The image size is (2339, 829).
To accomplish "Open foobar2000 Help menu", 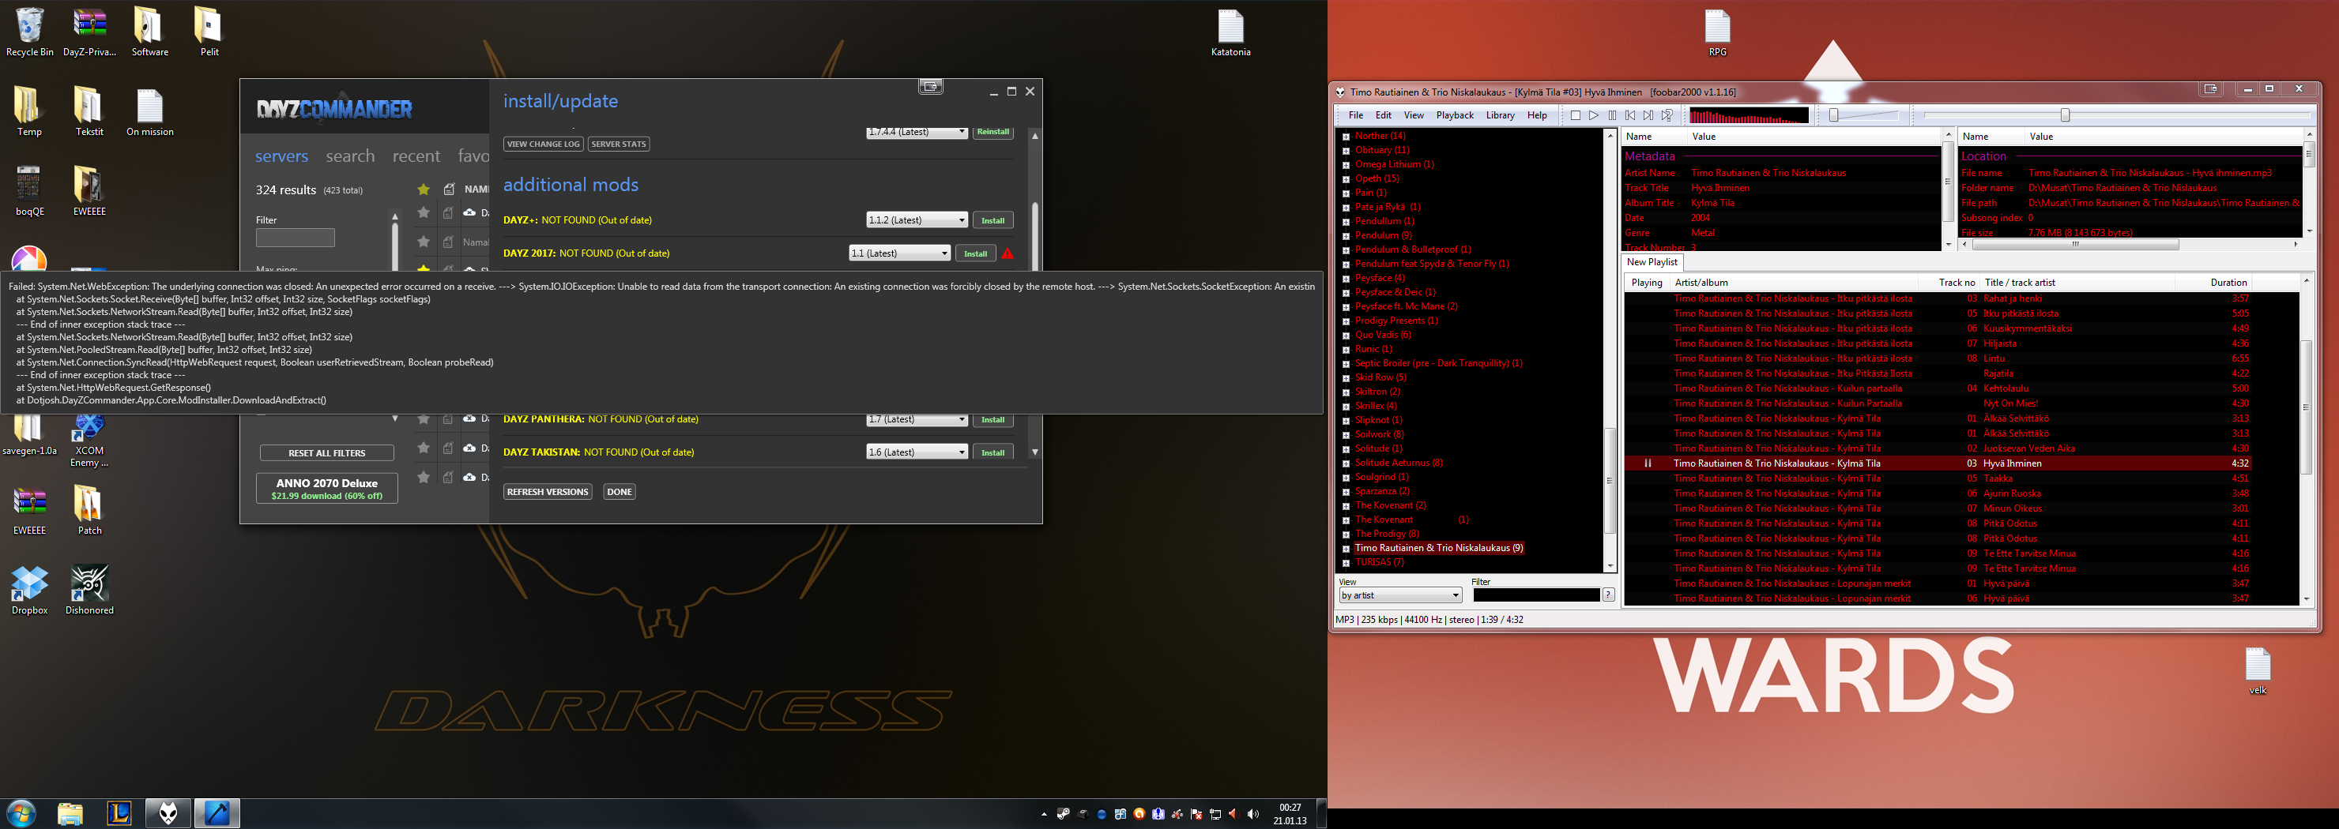I will click(1537, 115).
